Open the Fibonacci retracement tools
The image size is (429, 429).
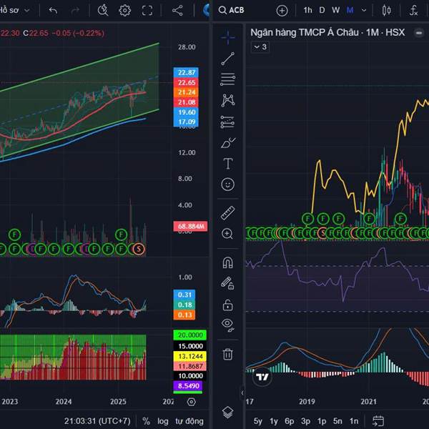click(x=227, y=79)
